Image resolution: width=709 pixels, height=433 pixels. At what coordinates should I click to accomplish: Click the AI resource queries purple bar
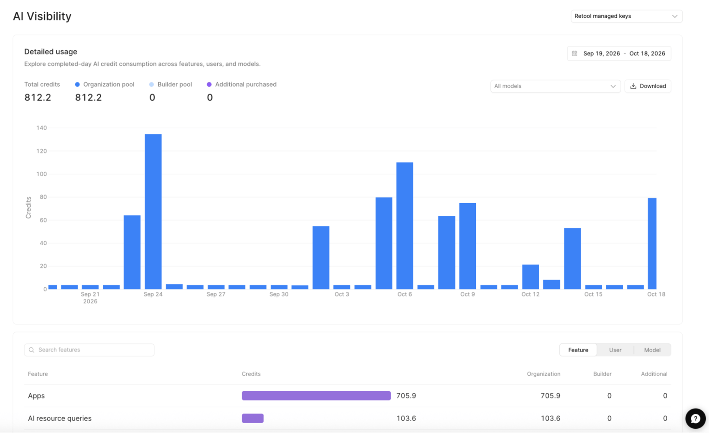click(253, 418)
